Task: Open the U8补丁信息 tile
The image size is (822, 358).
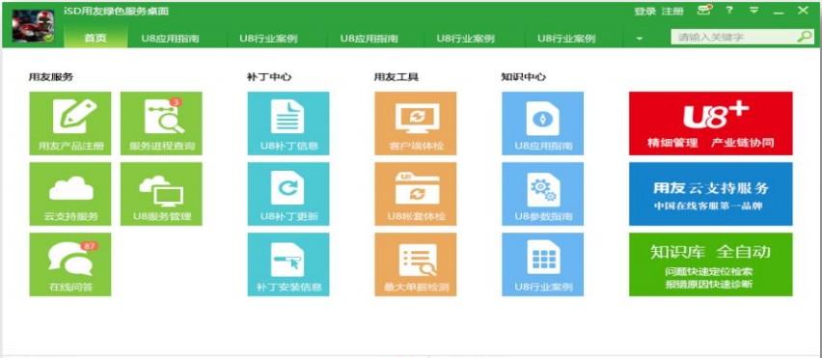Action: click(288, 124)
